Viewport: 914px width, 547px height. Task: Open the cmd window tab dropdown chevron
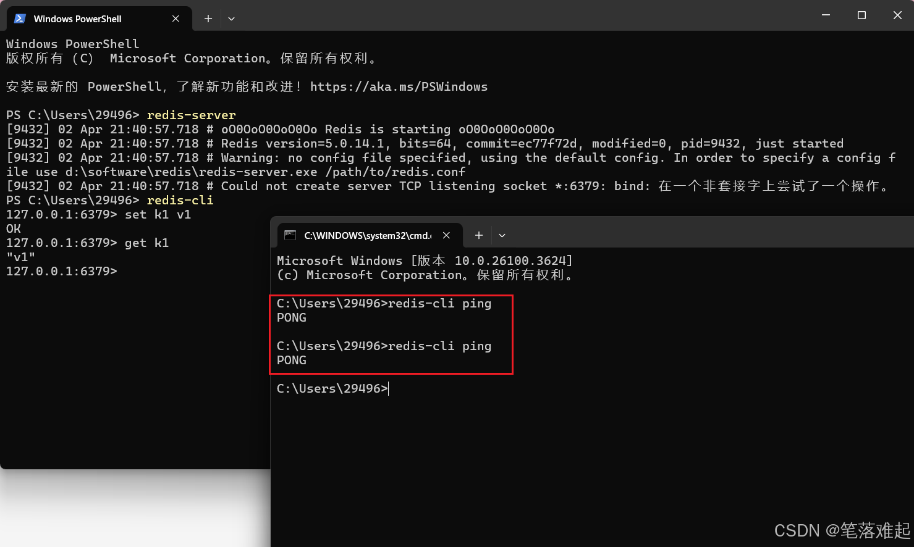tap(502, 235)
